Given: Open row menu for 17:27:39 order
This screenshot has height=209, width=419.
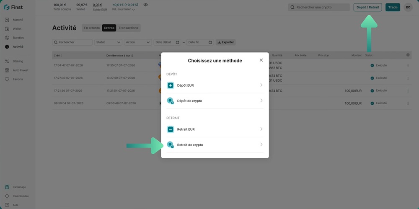Looking at the screenshot, I should tap(408, 78).
